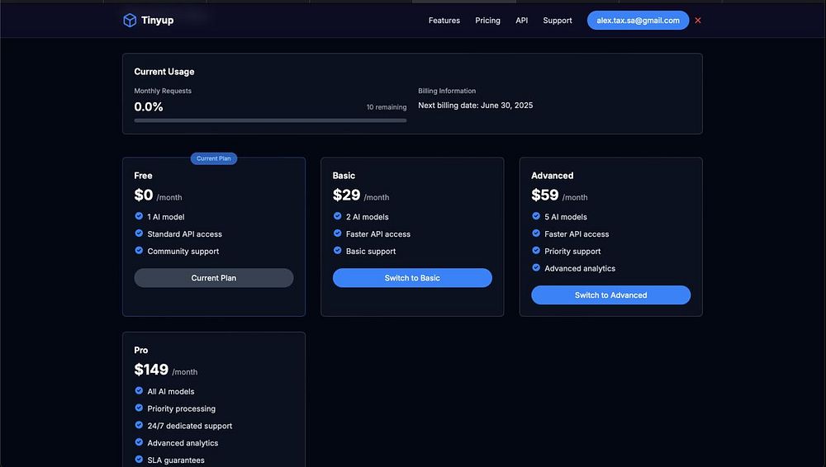This screenshot has height=467, width=826.
Task: Click the Basic support text
Action: click(x=371, y=251)
